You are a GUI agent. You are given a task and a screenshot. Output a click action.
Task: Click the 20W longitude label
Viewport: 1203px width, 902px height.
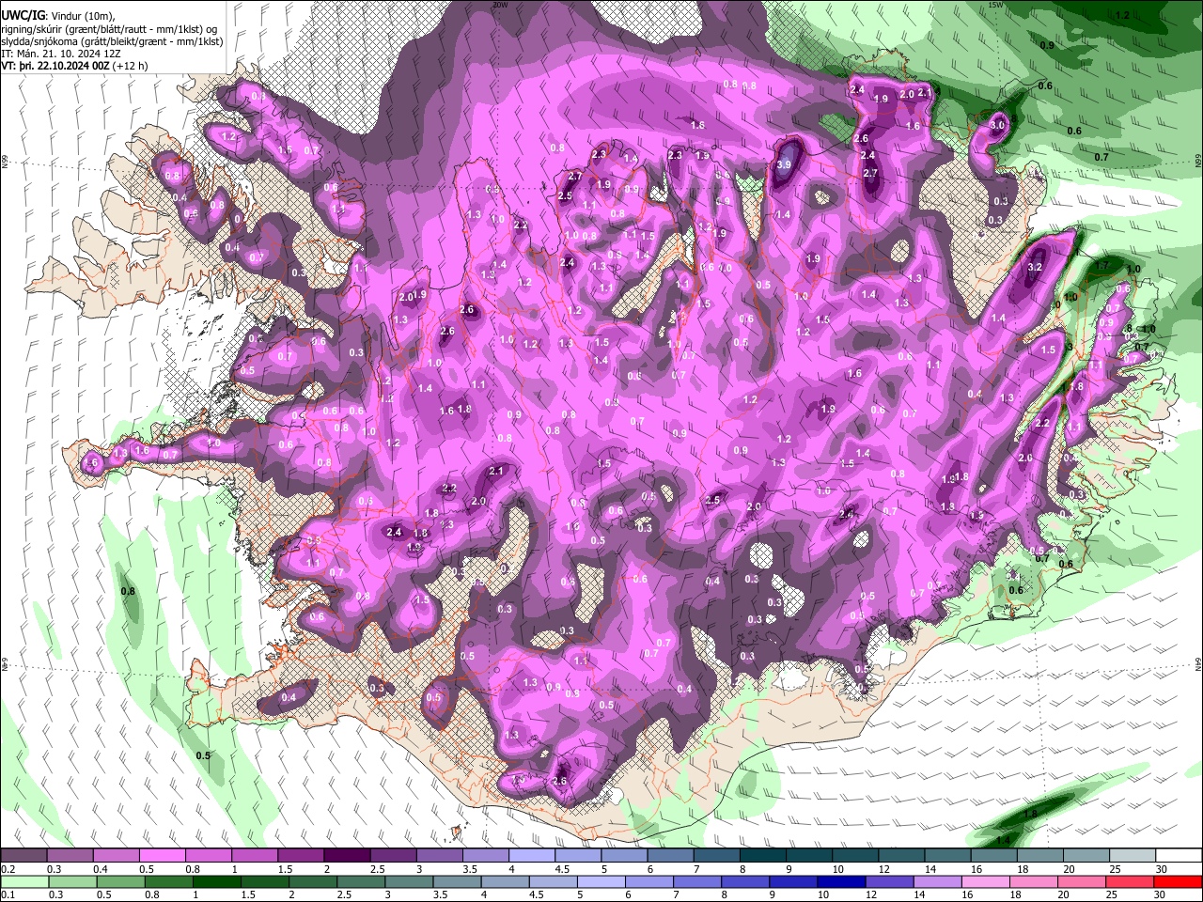[x=499, y=5]
